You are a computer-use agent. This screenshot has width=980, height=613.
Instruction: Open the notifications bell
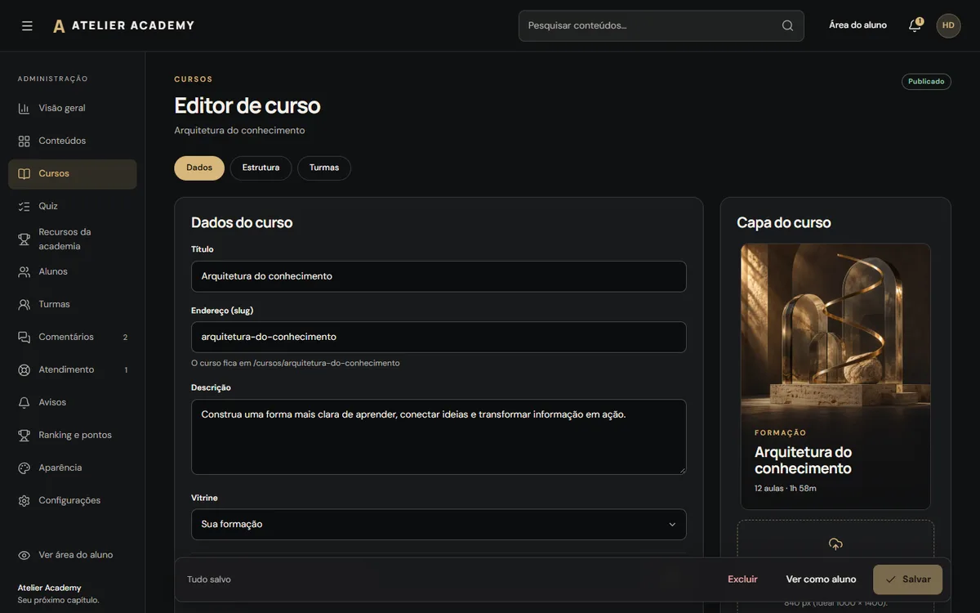point(915,25)
